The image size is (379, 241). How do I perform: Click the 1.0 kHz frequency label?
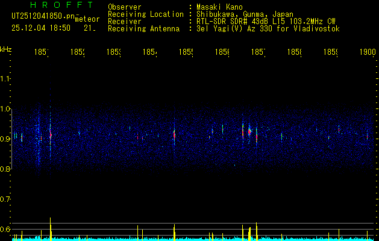pyautogui.click(x=5, y=109)
